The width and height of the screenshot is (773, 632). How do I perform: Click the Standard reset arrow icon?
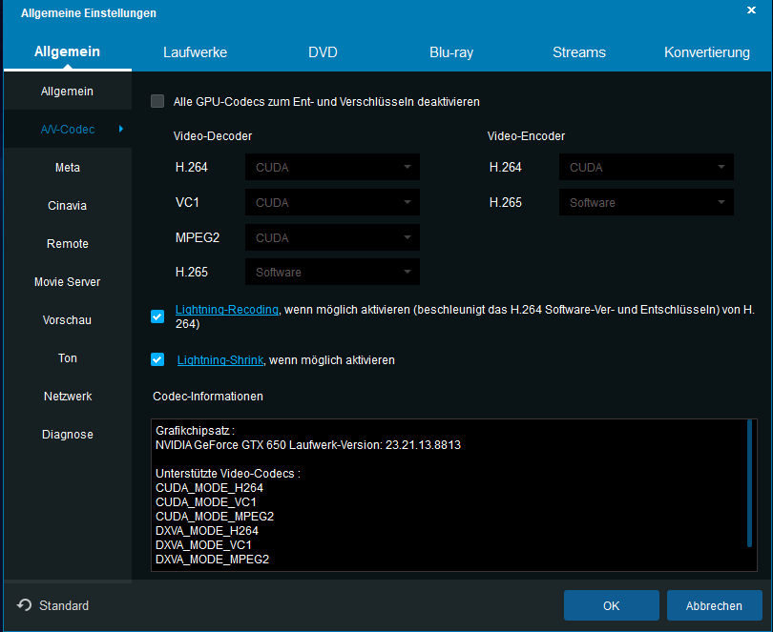pos(24,605)
